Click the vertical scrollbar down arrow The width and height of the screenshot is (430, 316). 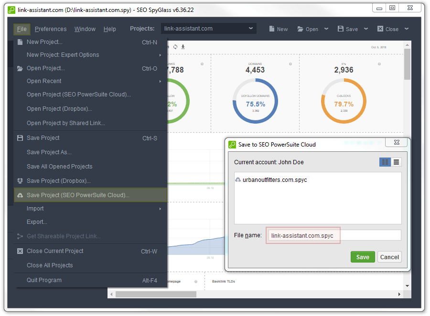[407, 286]
